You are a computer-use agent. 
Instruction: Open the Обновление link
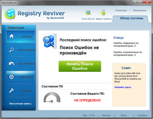click(139, 10)
